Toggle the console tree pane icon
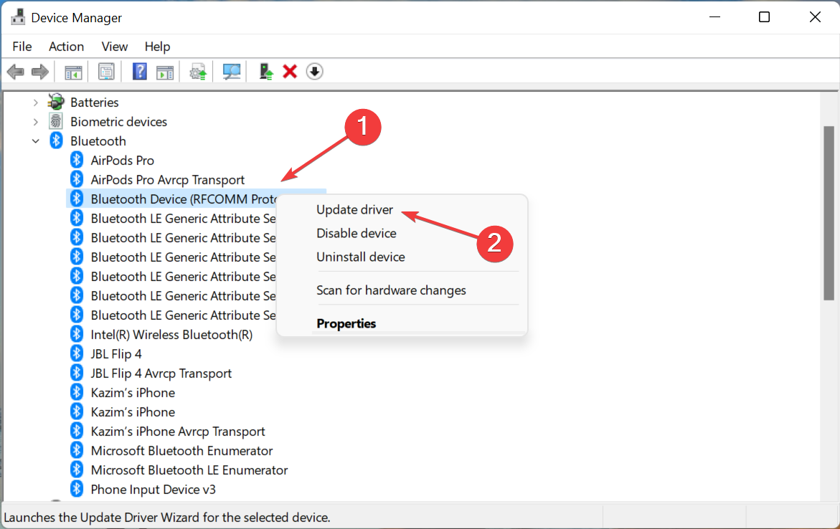Screen dimensions: 840x529 73,72
